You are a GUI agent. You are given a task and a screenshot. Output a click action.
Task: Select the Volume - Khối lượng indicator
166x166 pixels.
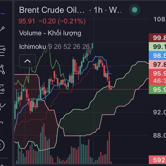[x=50, y=33]
